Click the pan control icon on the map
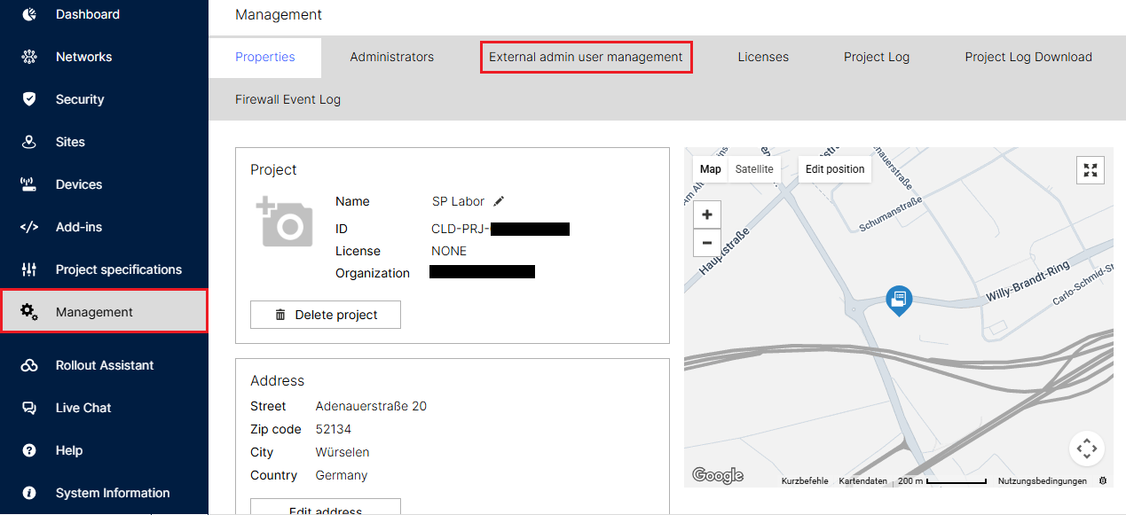Screen dimensions: 1126x515 point(1087,449)
